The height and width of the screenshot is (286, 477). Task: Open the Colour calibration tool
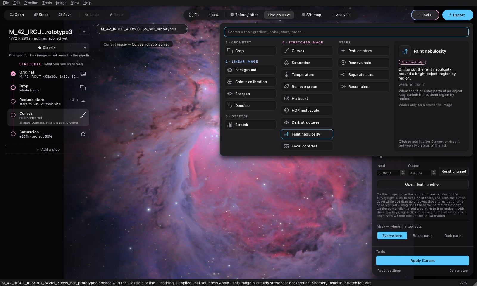tap(250, 82)
